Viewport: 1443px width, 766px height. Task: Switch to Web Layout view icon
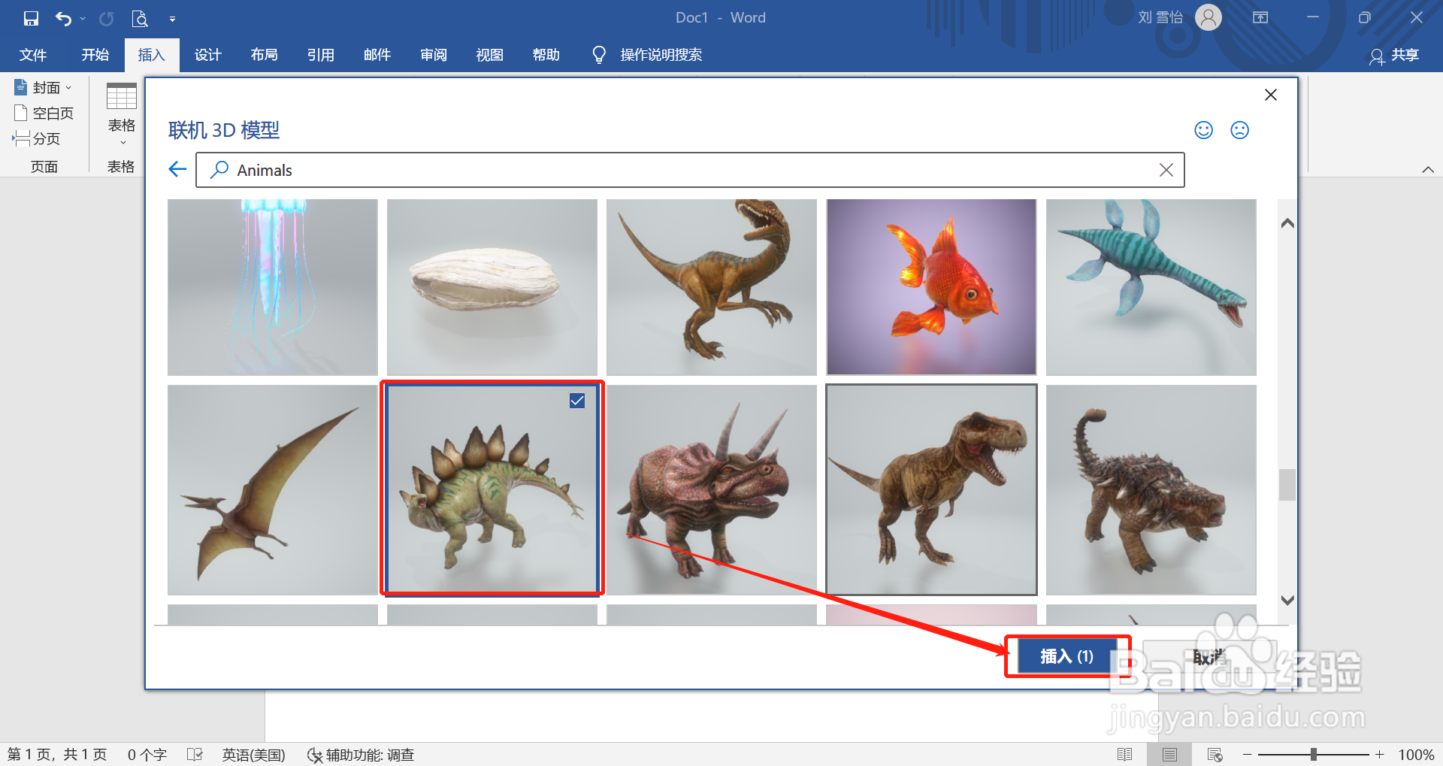(1215, 755)
